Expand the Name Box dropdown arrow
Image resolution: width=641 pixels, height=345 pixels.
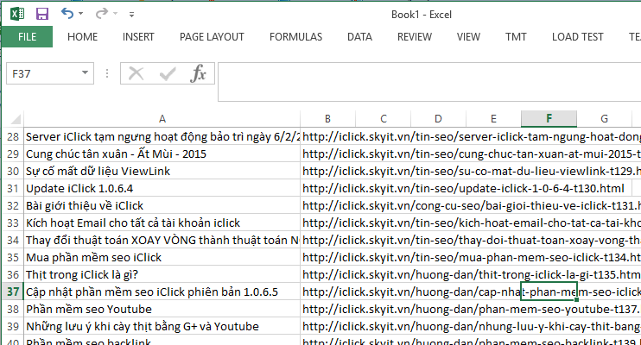click(85, 73)
